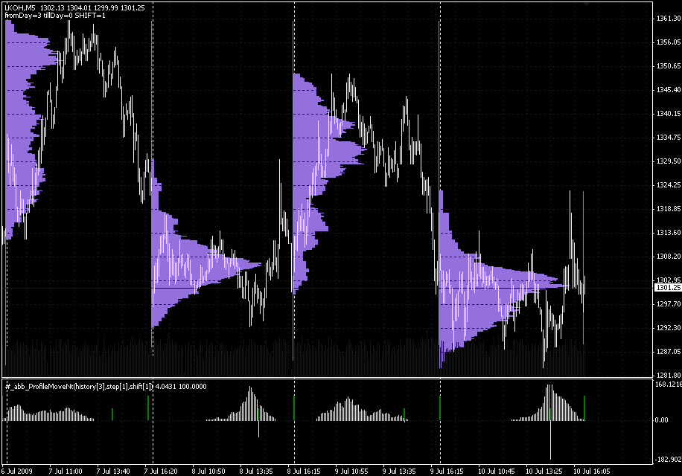The height and width of the screenshot is (476, 682).
Task: Click the 10 Jul 10:45 time label
Action: (495, 471)
